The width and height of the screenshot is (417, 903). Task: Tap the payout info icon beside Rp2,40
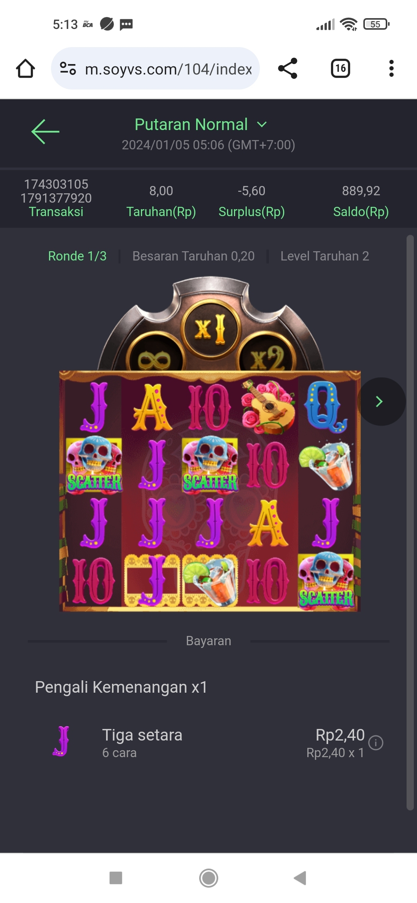376,742
